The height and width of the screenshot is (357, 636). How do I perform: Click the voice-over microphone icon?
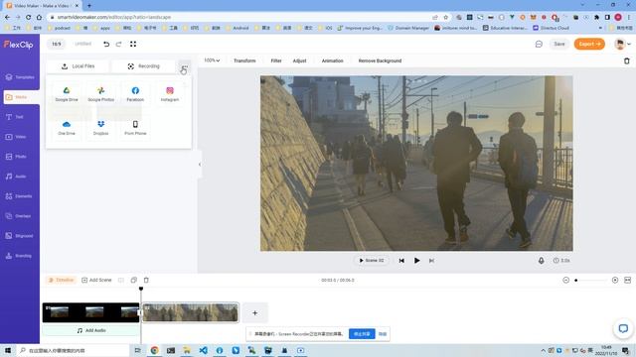[541, 261]
